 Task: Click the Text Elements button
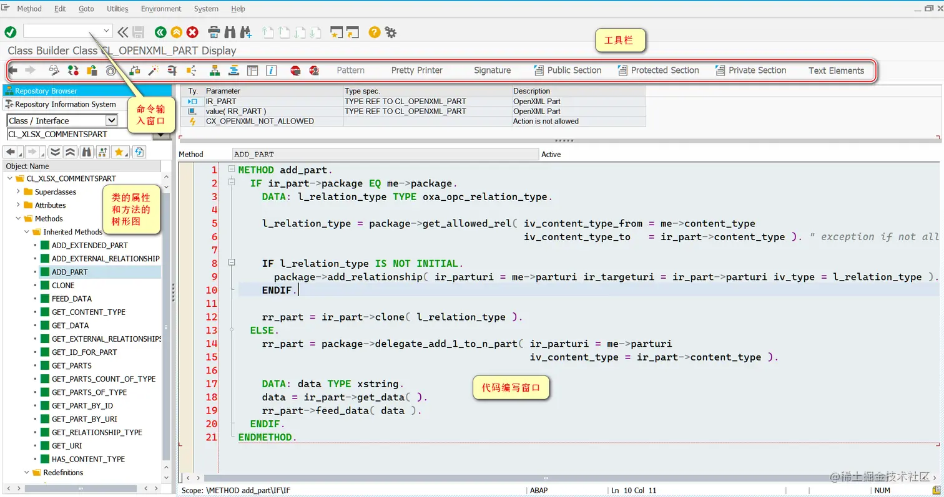(836, 70)
